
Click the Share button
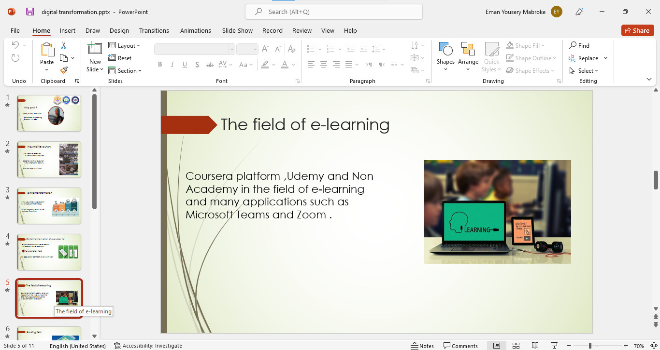click(x=637, y=30)
